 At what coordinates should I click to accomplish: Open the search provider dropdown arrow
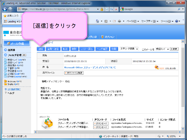[x=183, y=9]
